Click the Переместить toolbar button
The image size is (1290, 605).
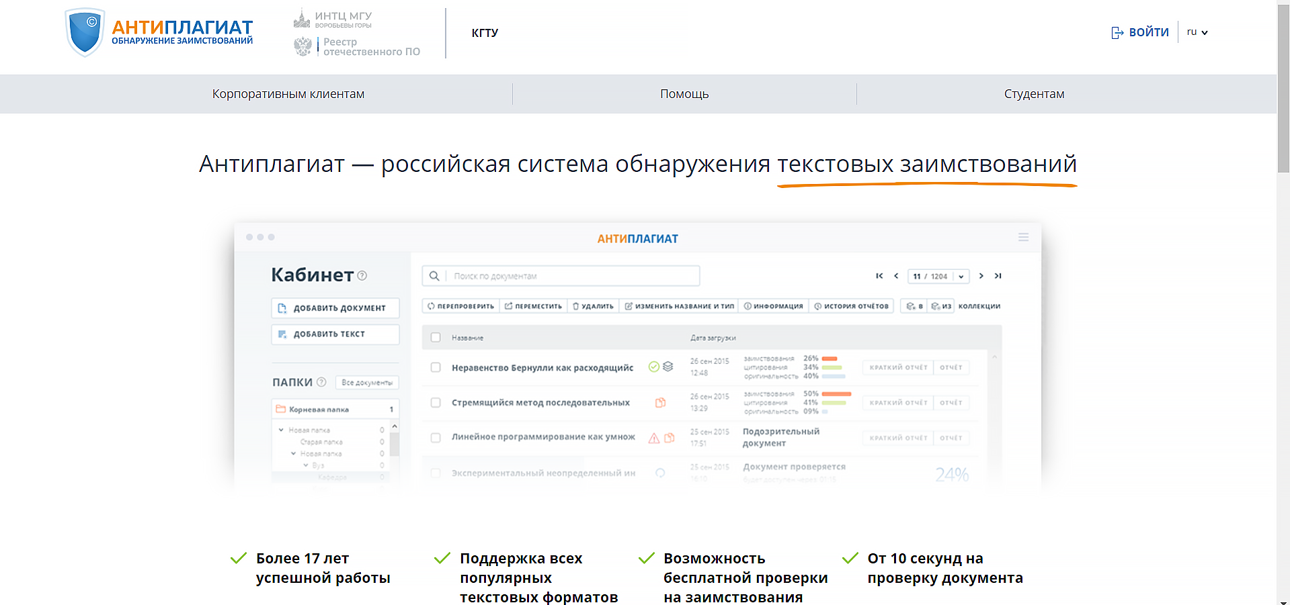(x=533, y=306)
